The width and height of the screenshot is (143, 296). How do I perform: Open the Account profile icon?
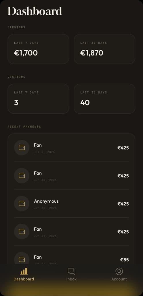[x=119, y=271]
